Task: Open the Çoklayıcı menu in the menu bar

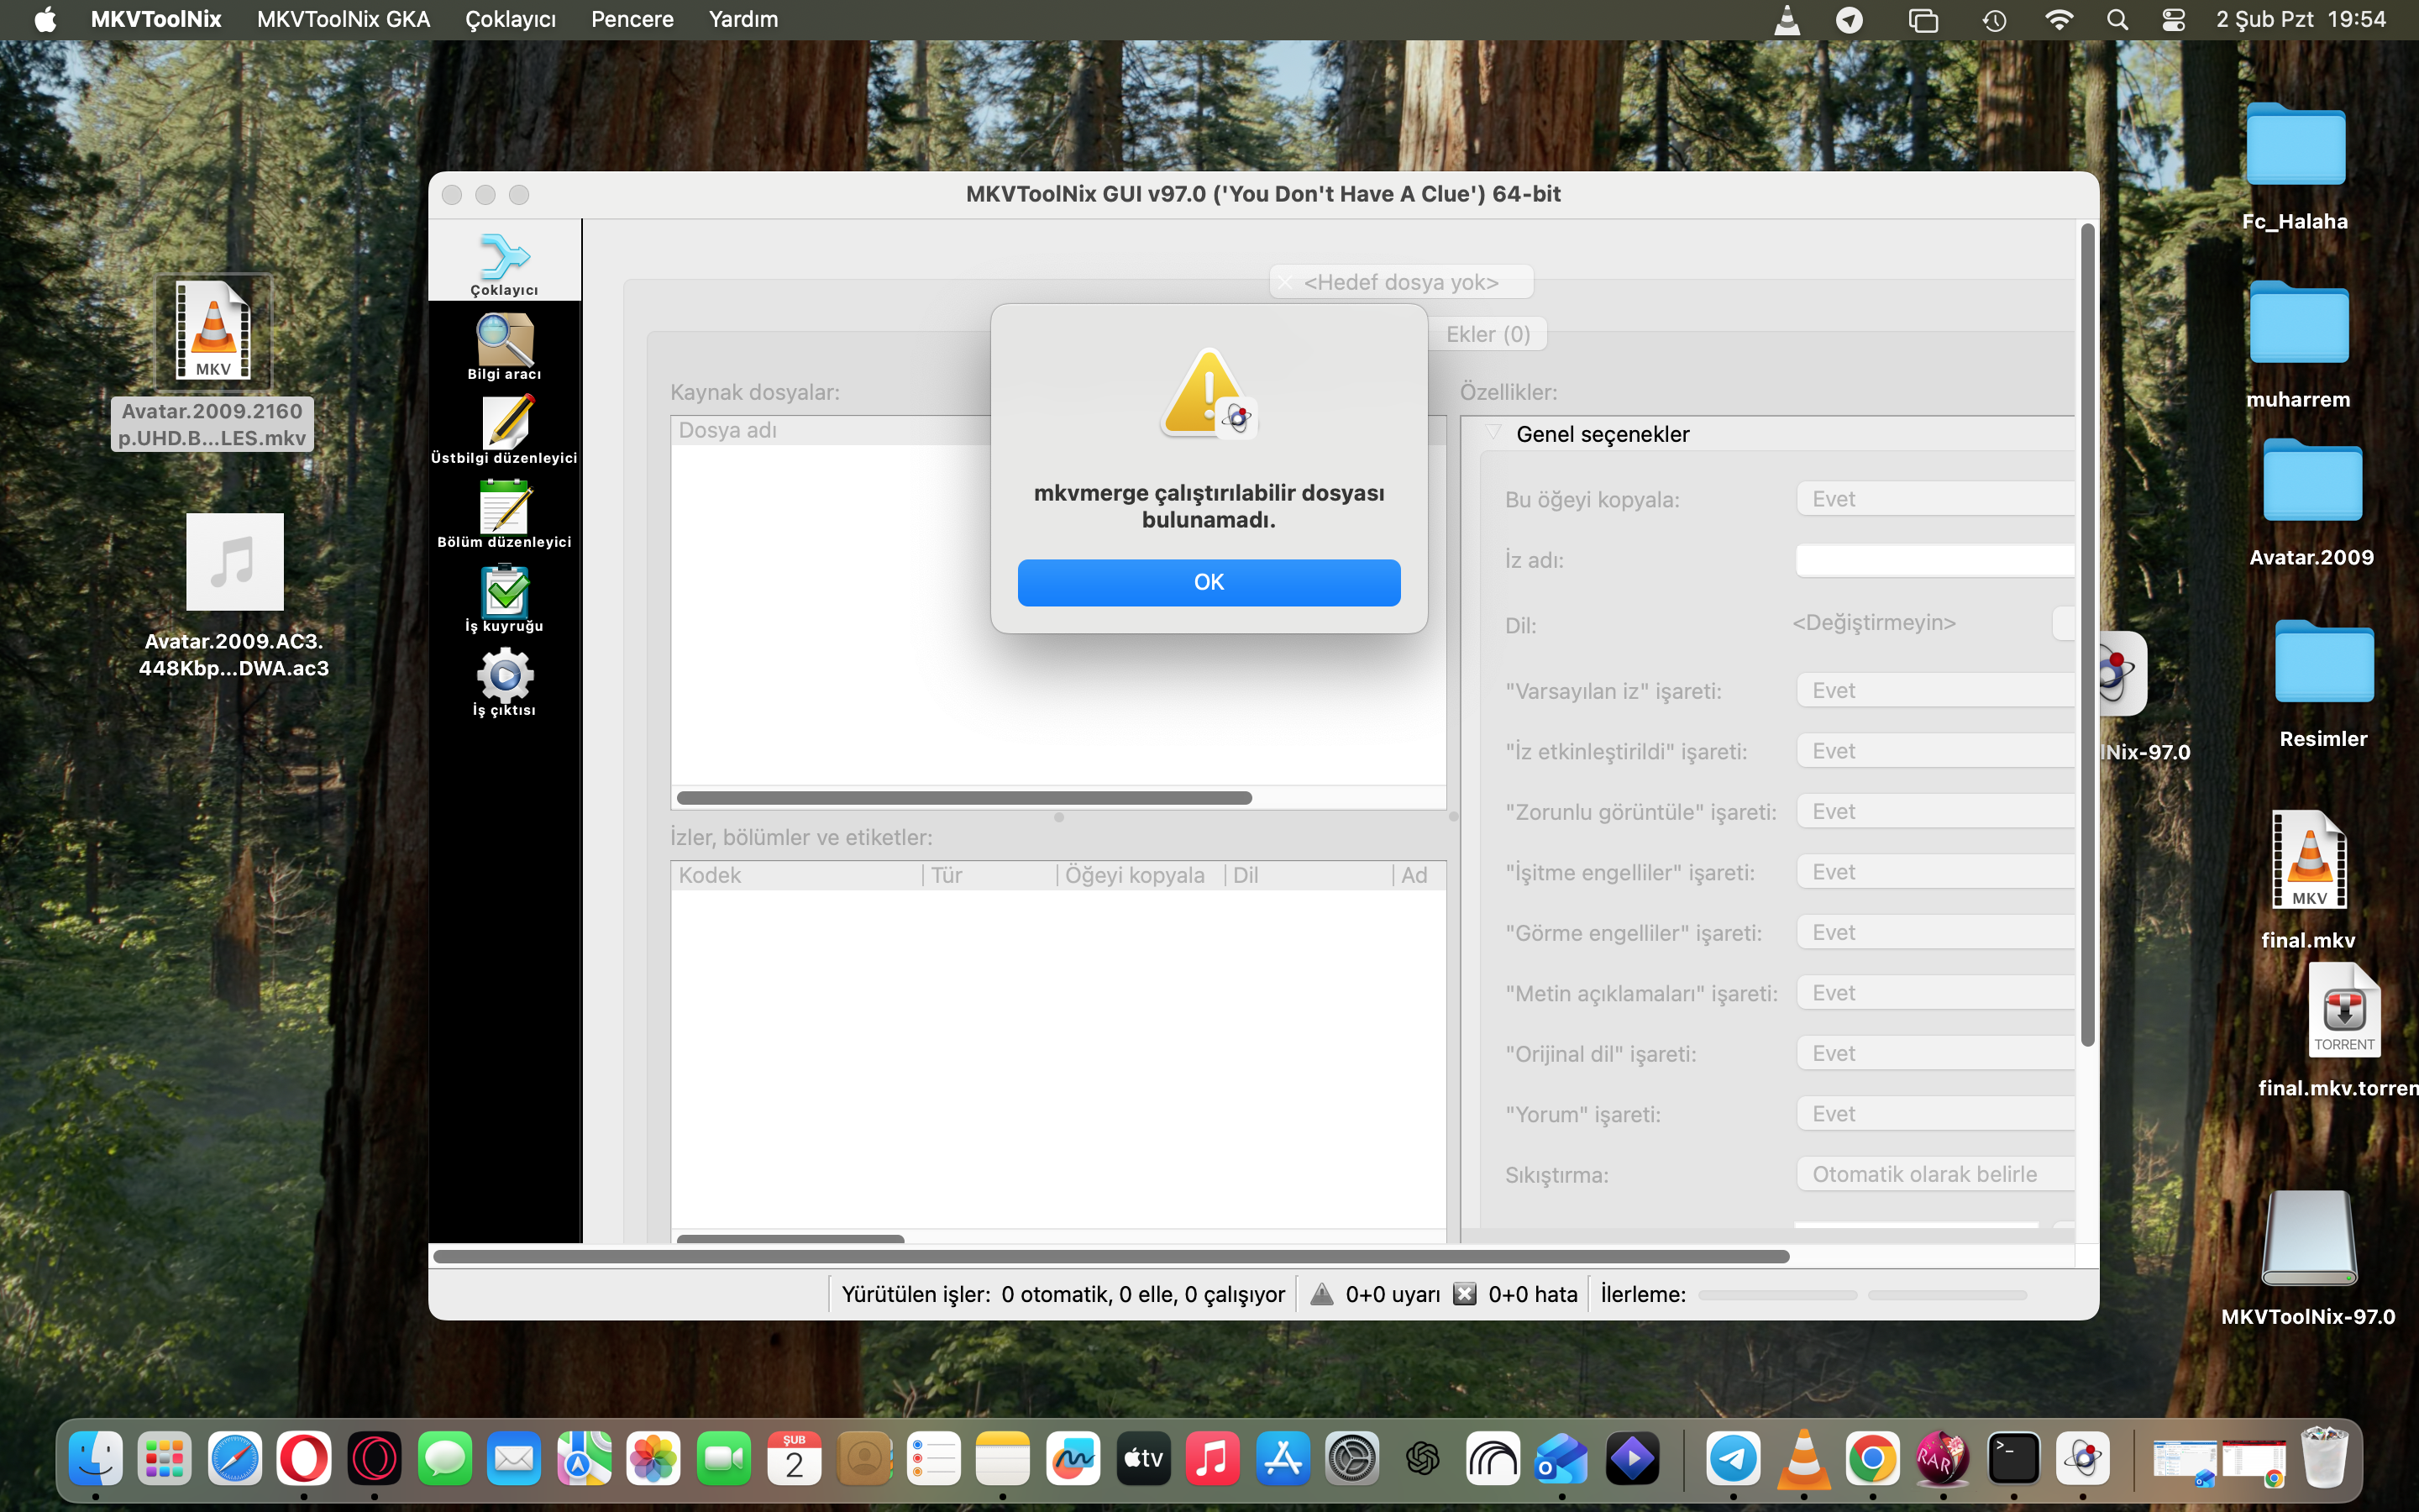Action: point(510,20)
